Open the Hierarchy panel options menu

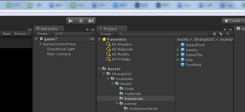click(92, 29)
